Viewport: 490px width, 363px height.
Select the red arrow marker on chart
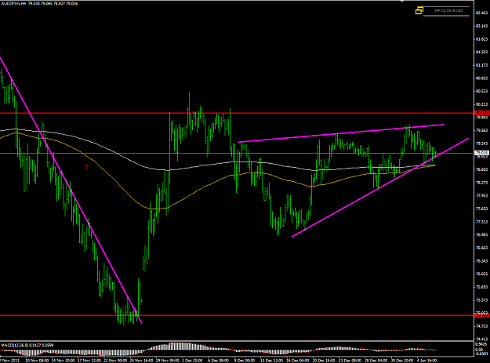tap(86, 166)
